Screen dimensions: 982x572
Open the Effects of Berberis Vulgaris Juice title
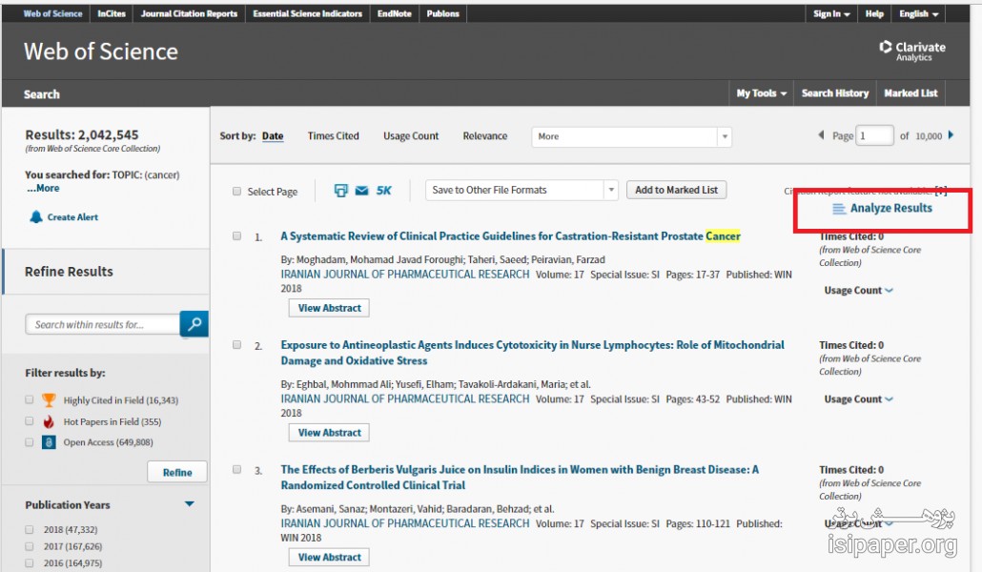tap(520, 478)
